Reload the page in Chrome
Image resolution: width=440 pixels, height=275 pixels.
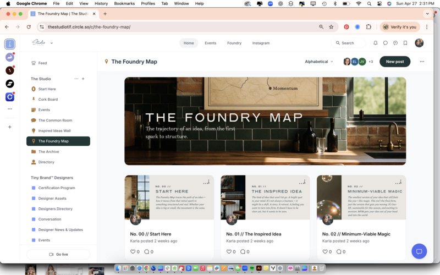point(29,27)
